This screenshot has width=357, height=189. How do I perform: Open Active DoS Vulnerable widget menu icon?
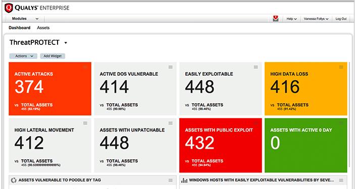tap(171, 67)
